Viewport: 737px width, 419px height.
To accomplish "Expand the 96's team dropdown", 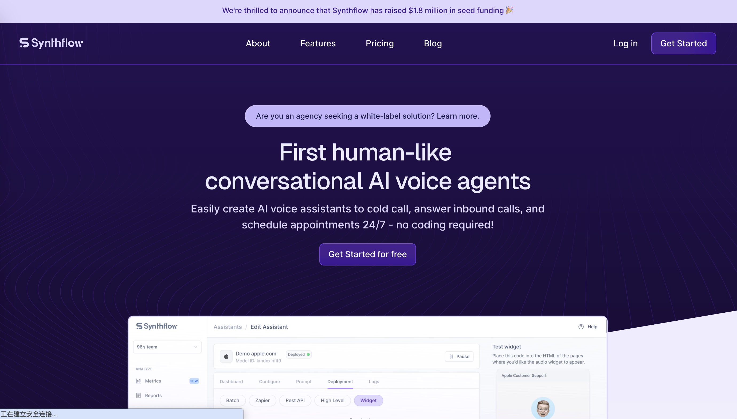I will coord(166,347).
